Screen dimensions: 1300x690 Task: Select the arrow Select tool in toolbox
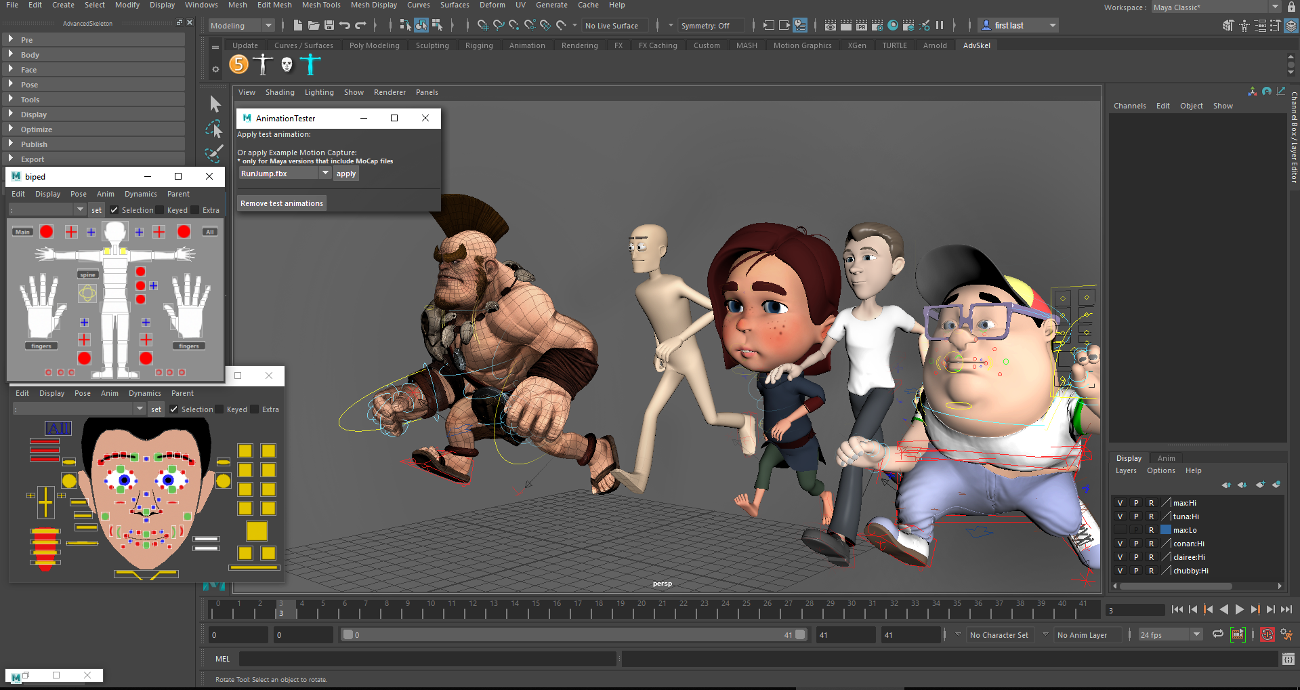[x=215, y=104]
